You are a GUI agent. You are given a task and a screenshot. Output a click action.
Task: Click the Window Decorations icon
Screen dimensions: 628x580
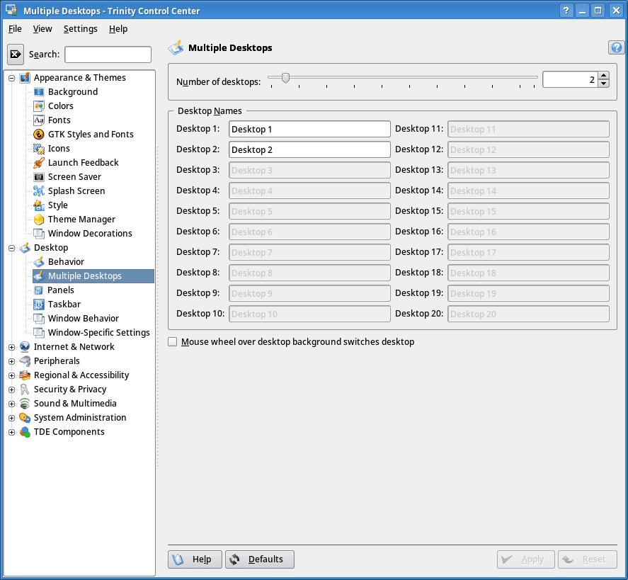[39, 234]
